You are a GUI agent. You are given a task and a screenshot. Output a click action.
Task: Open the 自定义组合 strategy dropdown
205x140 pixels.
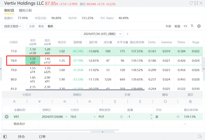pos(13,26)
